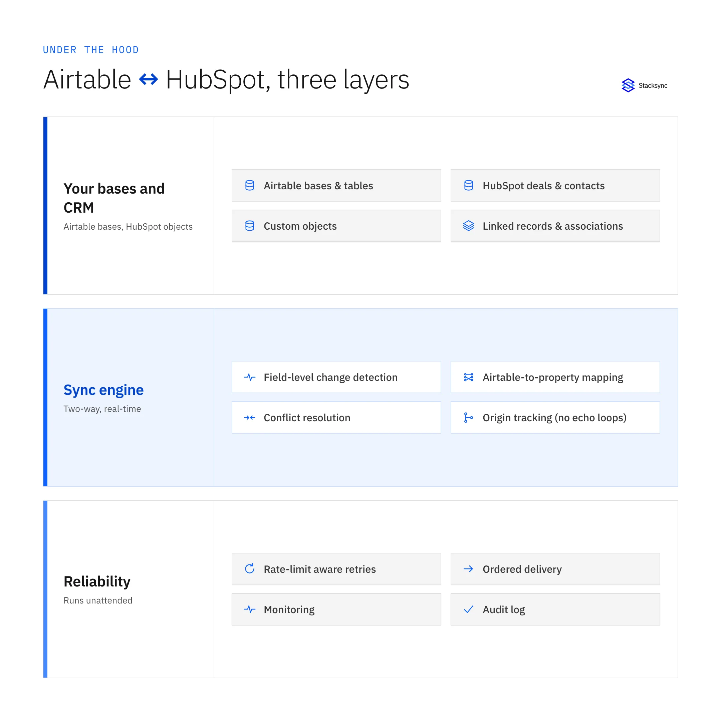The image size is (721, 721).
Task: Click the 'Custom objects' label
Action: click(300, 226)
